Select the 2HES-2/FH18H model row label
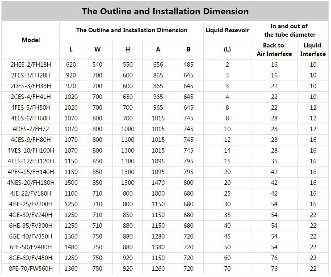The image size is (331, 277). click(30, 64)
